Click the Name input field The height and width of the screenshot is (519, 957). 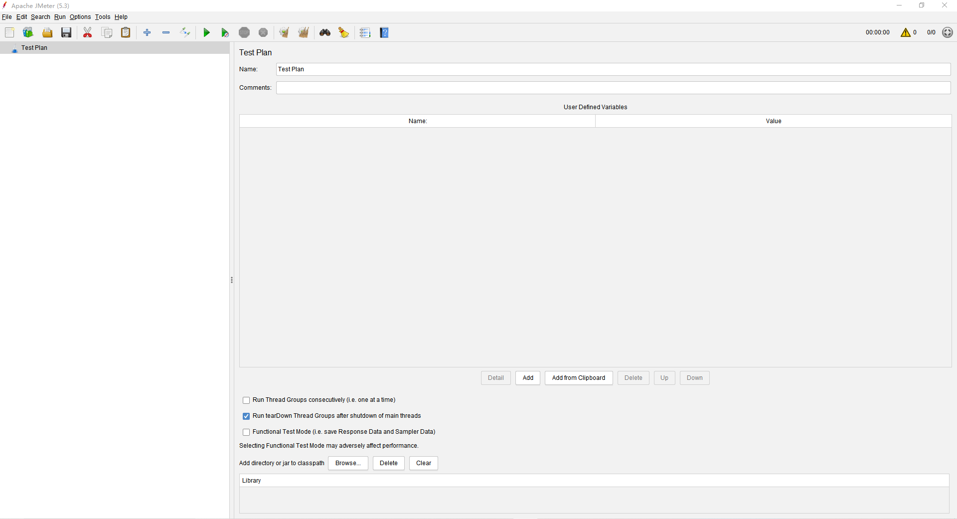tap(614, 69)
